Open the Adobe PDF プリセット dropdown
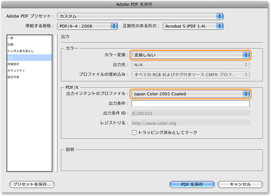The height and width of the screenshot is (196, 271). click(x=140, y=16)
